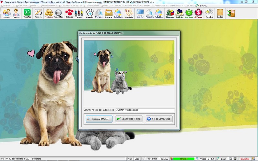
Task: Click the Atender paw icon
Action: [90, 13]
